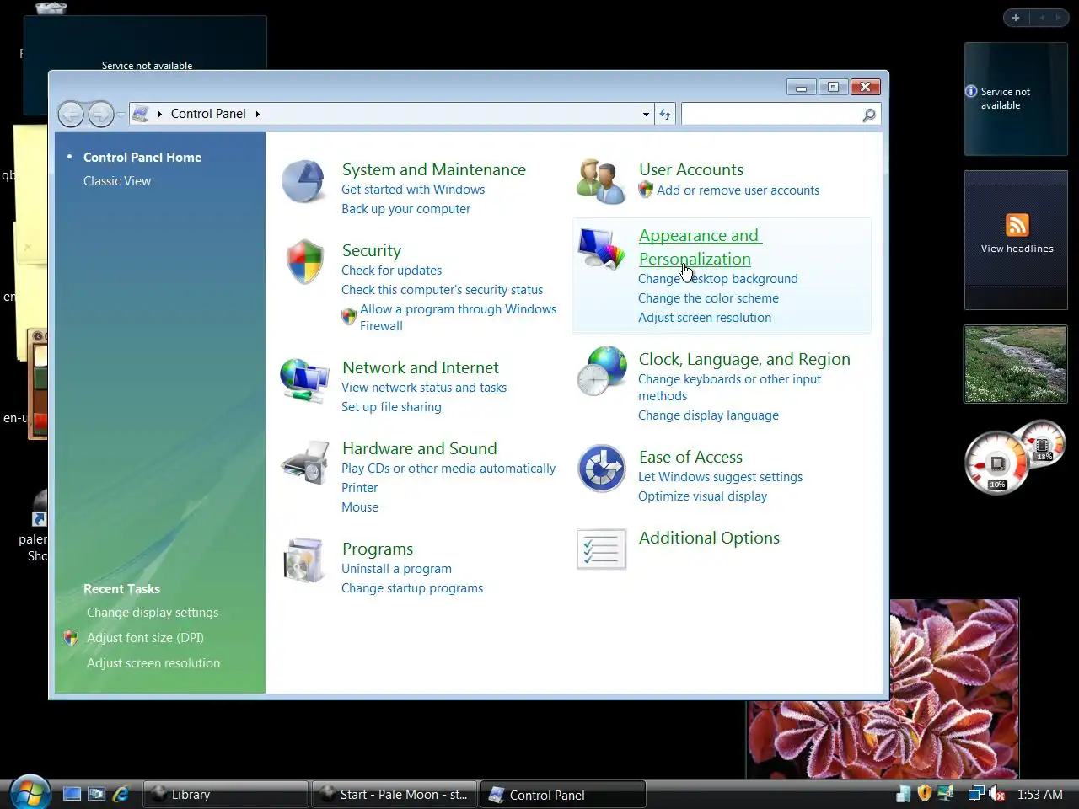Expand the arrow after Control Panel in breadcrumb

tap(258, 114)
